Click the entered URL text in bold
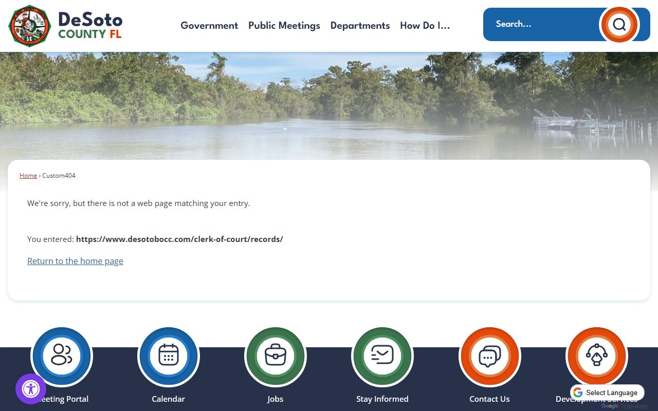Image resolution: width=658 pixels, height=411 pixels. [179, 239]
